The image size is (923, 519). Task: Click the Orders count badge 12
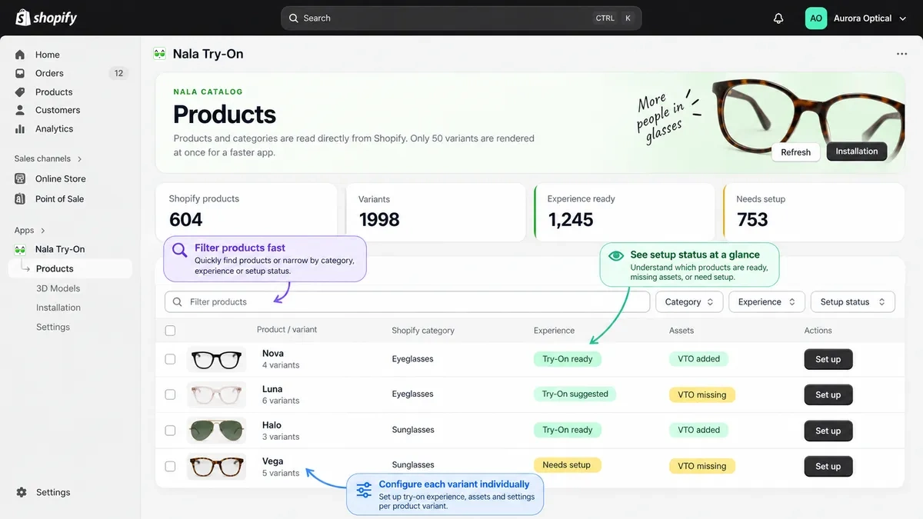click(118, 73)
